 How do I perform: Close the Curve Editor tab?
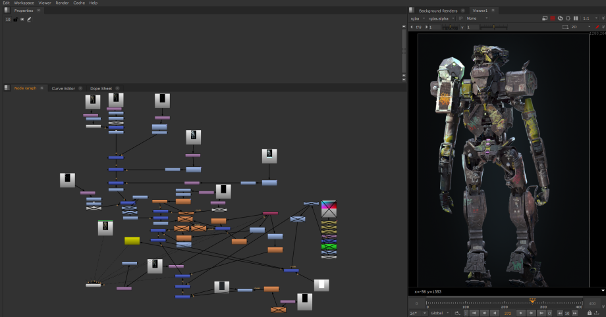coord(80,88)
